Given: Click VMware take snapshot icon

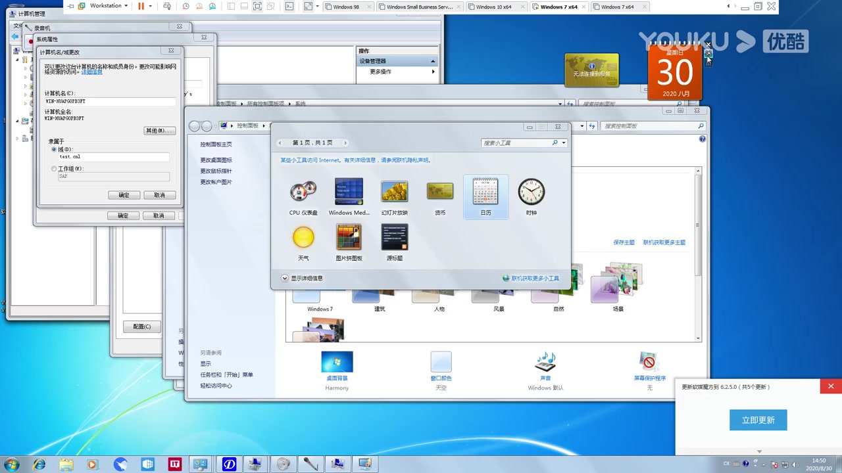Looking at the screenshot, I should [186, 6].
